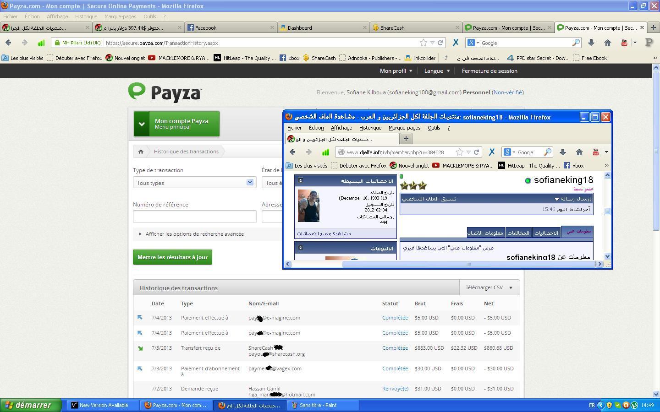
Task: Click FR language indicator in system tray
Action: pos(592,405)
